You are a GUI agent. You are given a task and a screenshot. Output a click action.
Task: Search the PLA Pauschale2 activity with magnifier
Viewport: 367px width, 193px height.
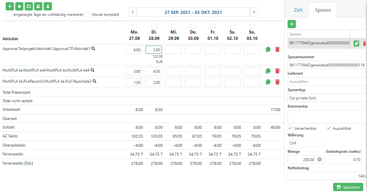(x=94, y=81)
